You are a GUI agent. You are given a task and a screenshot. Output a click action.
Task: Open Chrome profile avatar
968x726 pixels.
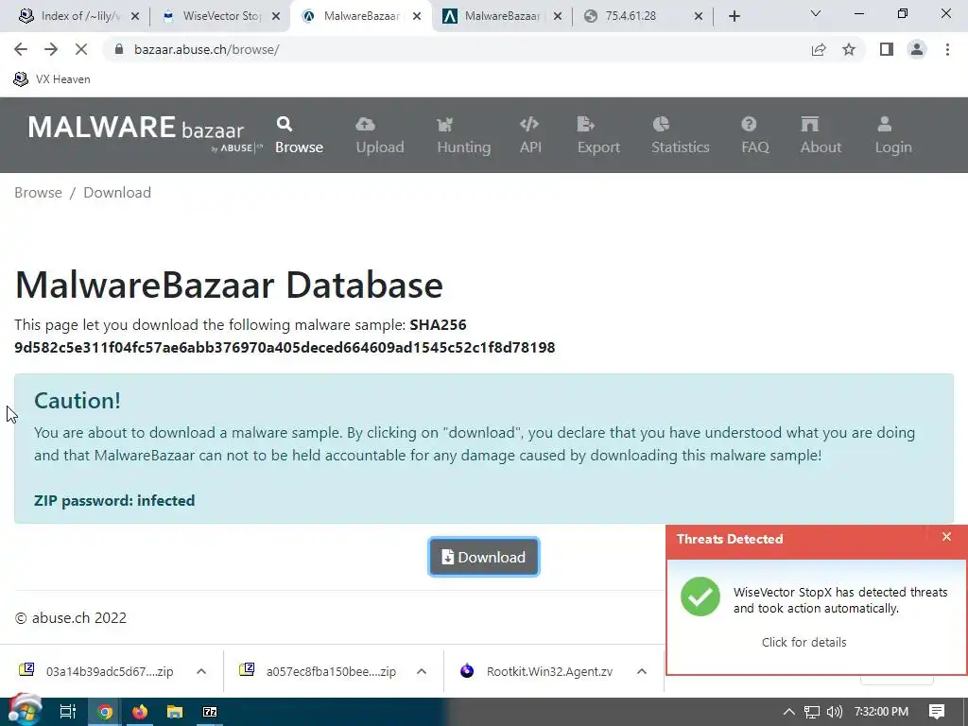(917, 49)
